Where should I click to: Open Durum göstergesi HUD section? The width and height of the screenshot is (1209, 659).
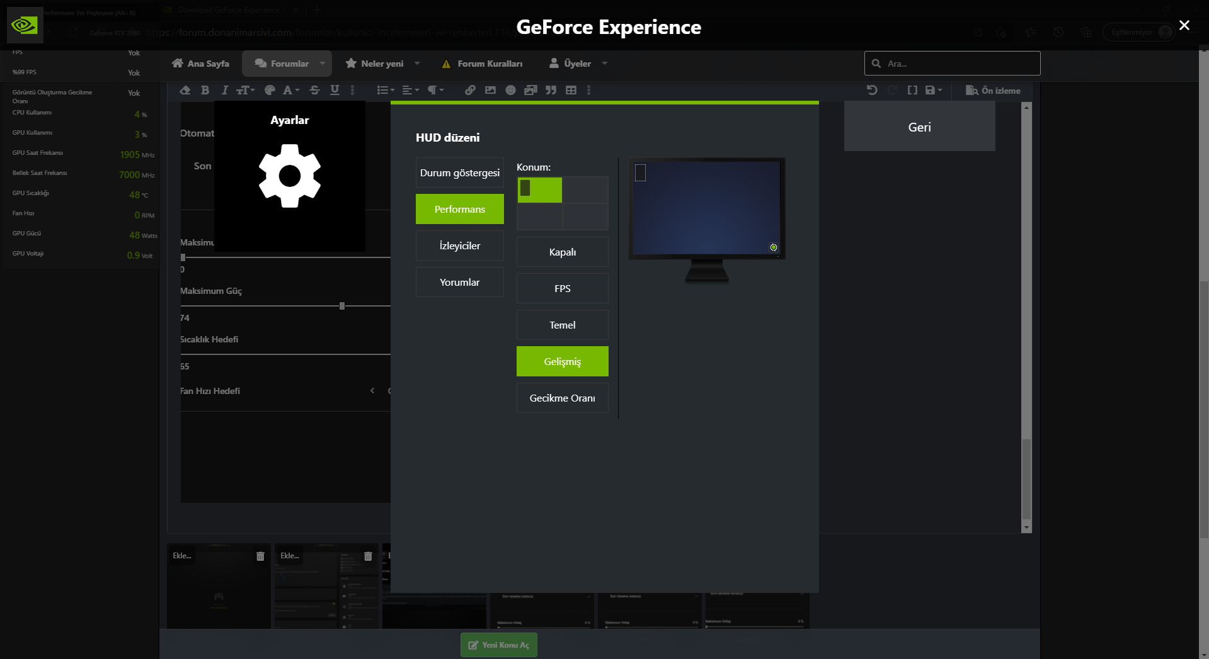click(x=460, y=172)
